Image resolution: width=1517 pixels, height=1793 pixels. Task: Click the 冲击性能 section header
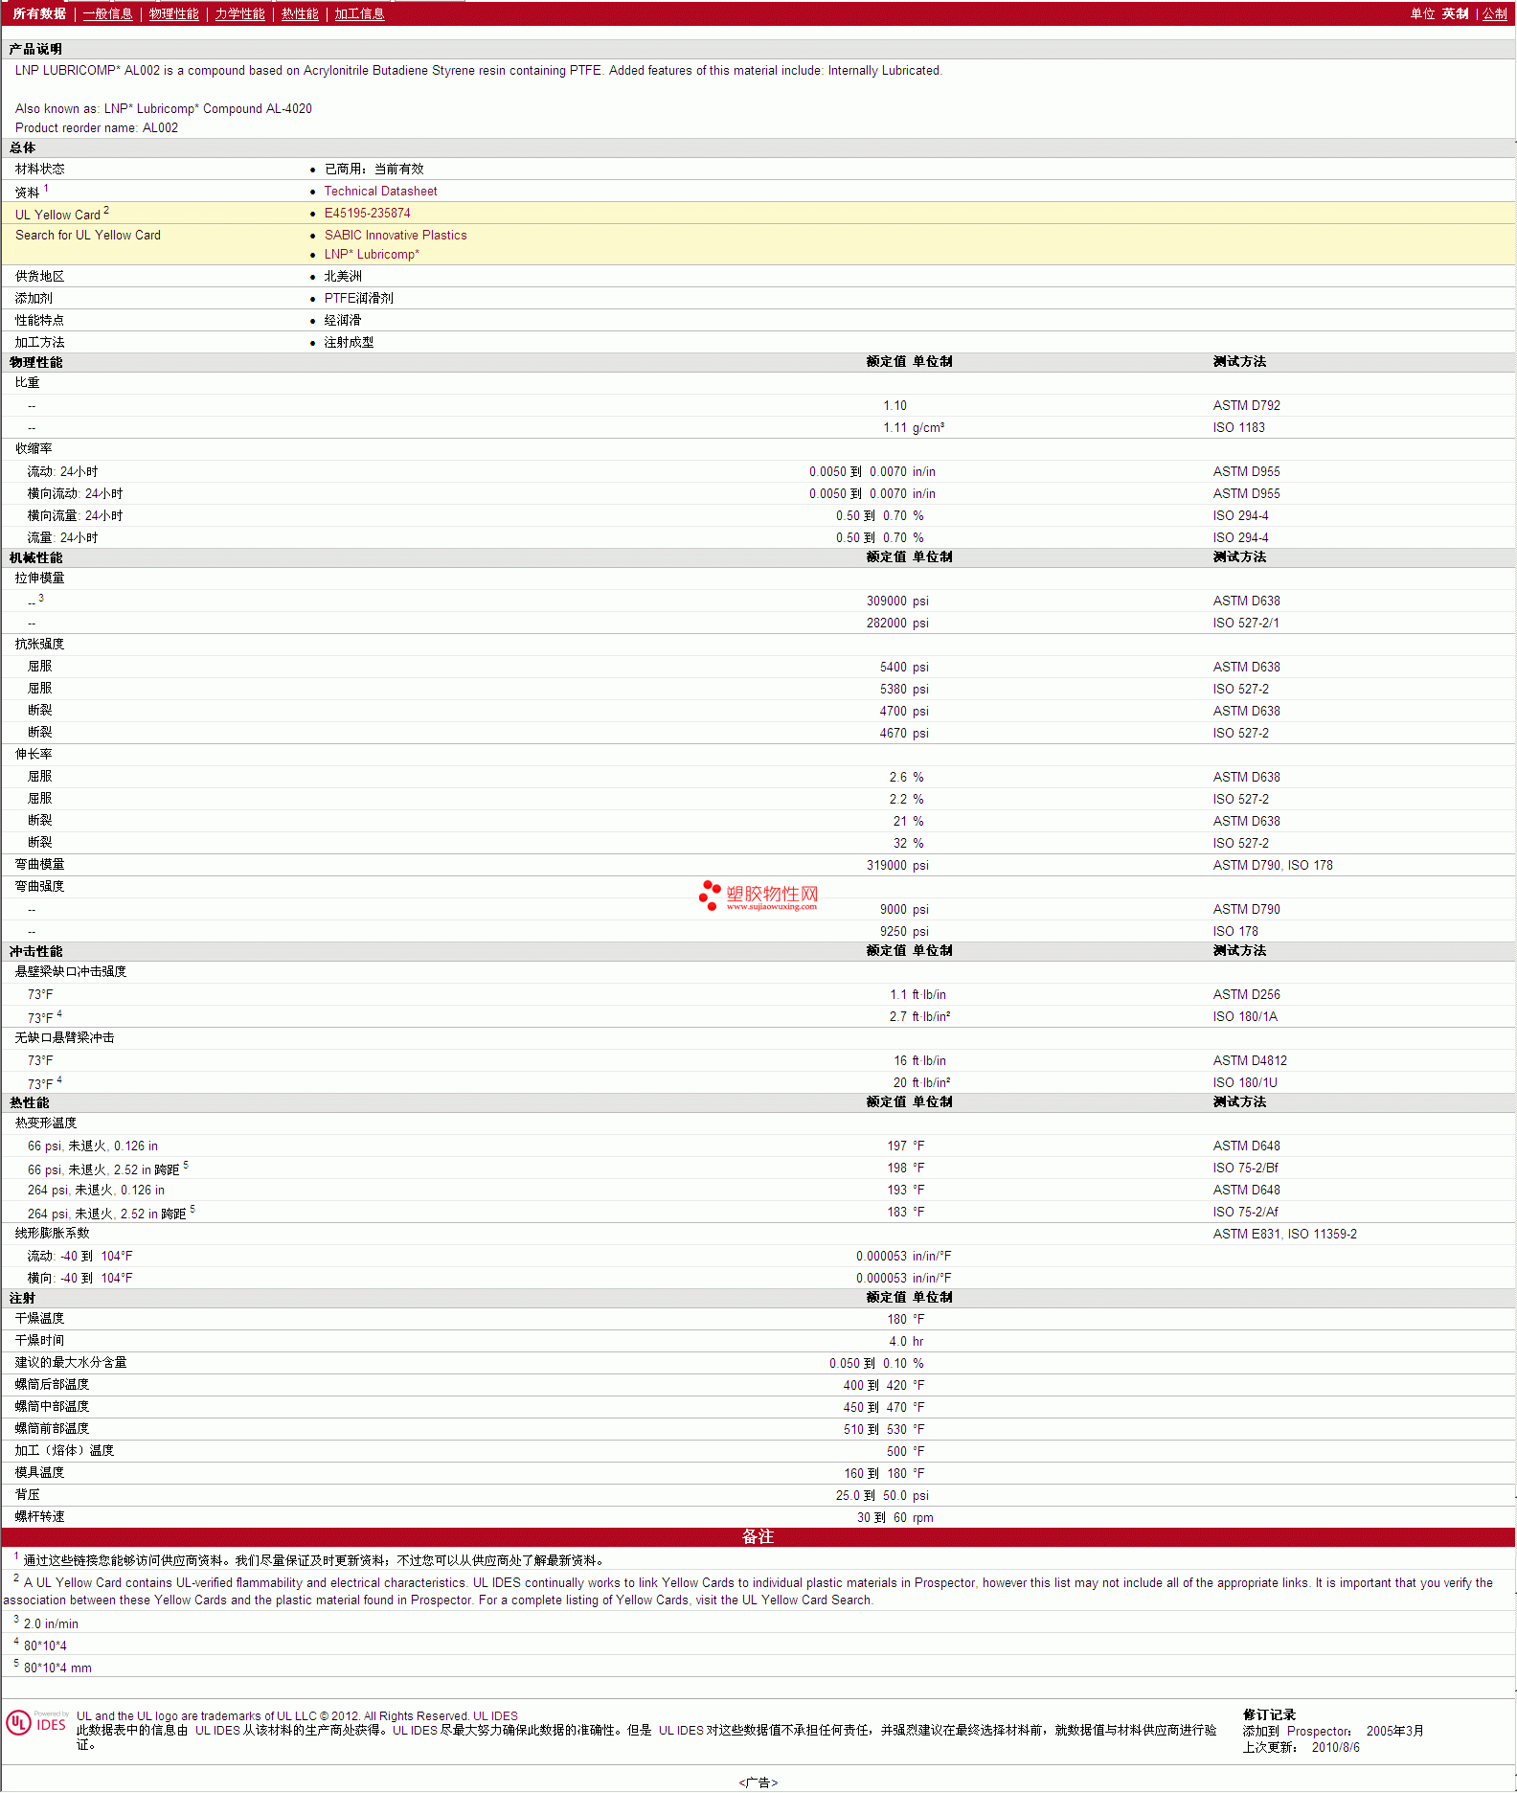tap(35, 952)
